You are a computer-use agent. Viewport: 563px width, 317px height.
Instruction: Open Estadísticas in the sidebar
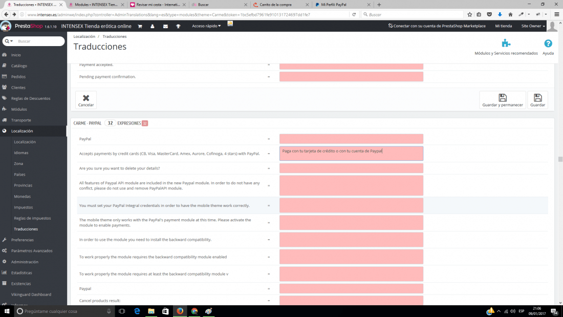(x=21, y=273)
